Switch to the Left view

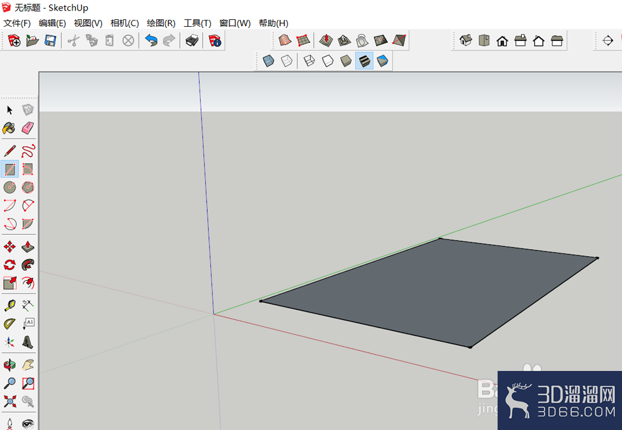(x=557, y=40)
